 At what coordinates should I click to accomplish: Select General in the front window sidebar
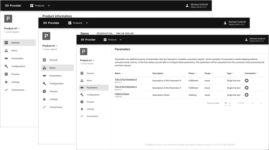coord(94,73)
